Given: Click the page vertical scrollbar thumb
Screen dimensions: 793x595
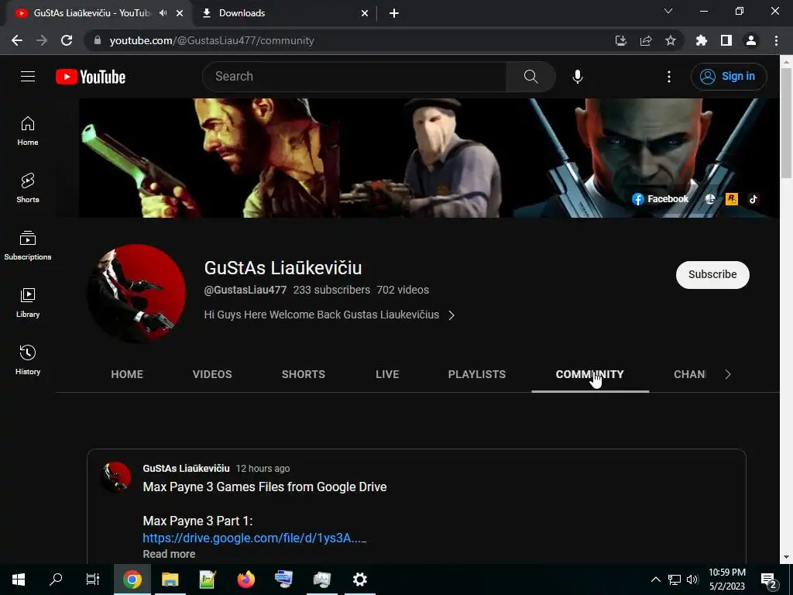Looking at the screenshot, I should 786,123.
